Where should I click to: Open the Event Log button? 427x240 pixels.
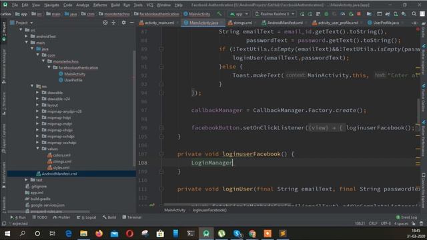pos(406,217)
